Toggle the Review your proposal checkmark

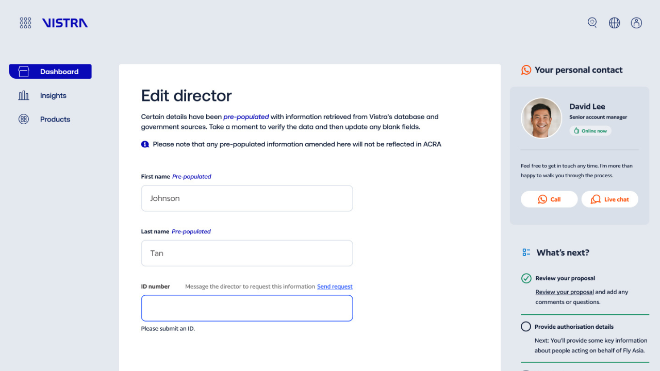tap(526, 278)
